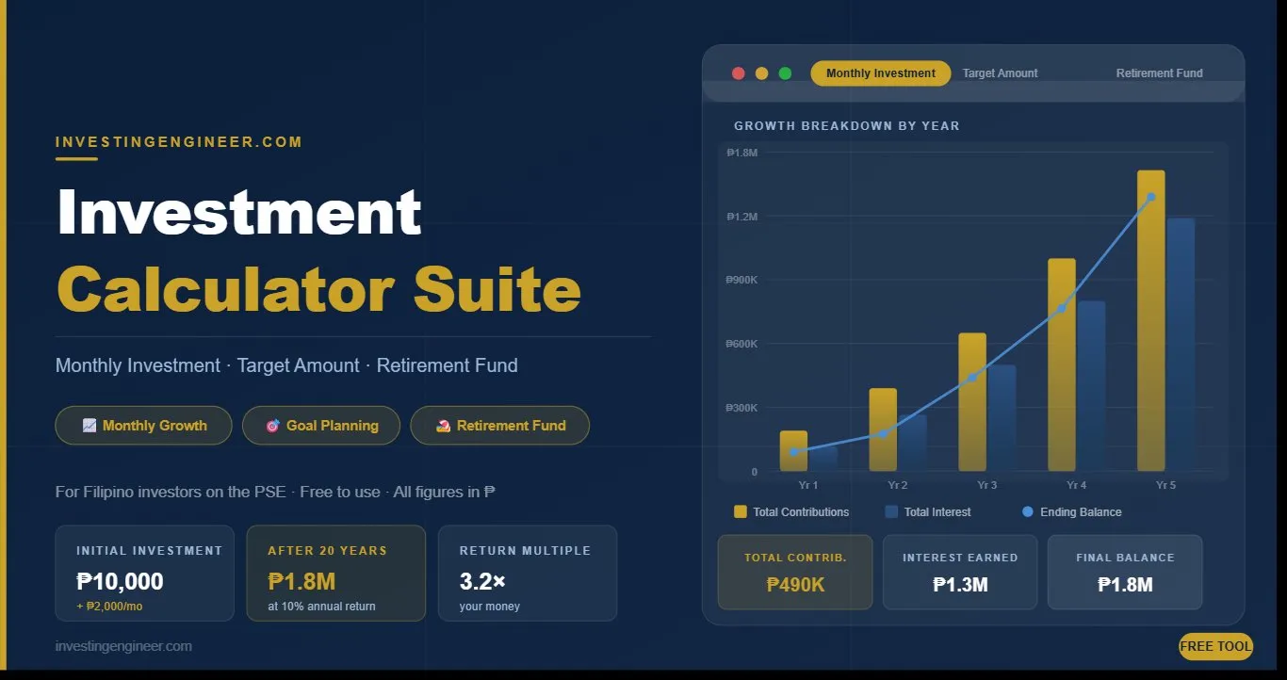Click the red window dot
1287x680 pixels.
(x=739, y=73)
